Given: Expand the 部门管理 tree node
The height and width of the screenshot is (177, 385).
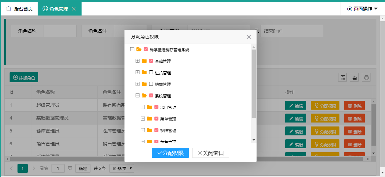Looking at the screenshot, I should tap(143, 107).
